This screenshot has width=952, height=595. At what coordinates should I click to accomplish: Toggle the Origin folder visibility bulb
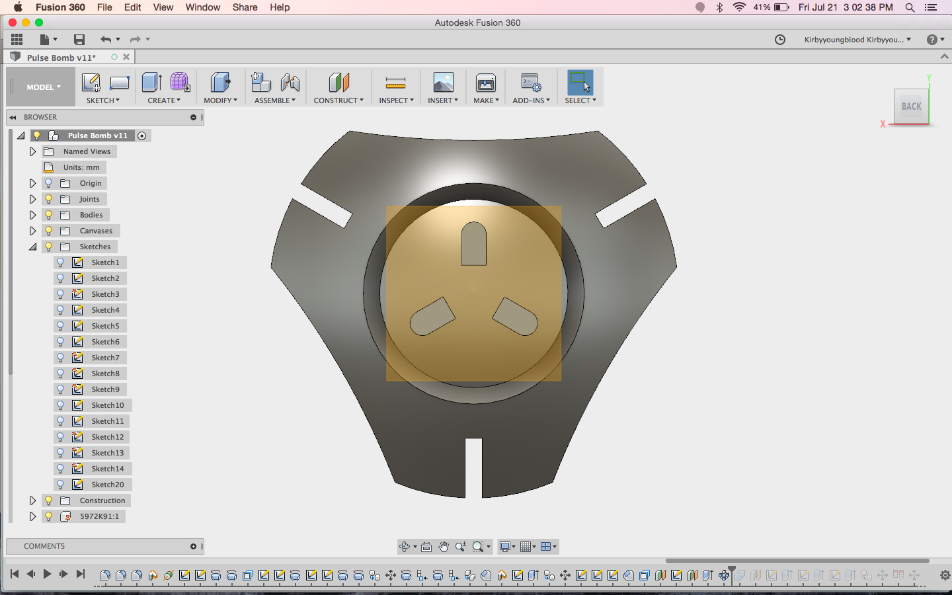tap(48, 183)
